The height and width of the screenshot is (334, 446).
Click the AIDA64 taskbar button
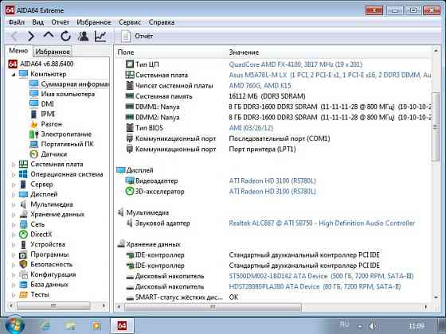click(x=122, y=326)
